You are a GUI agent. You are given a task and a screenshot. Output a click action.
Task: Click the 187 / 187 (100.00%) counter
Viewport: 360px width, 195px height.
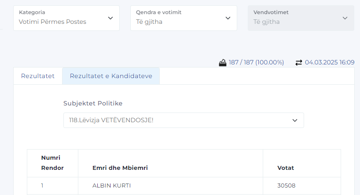[x=256, y=63]
